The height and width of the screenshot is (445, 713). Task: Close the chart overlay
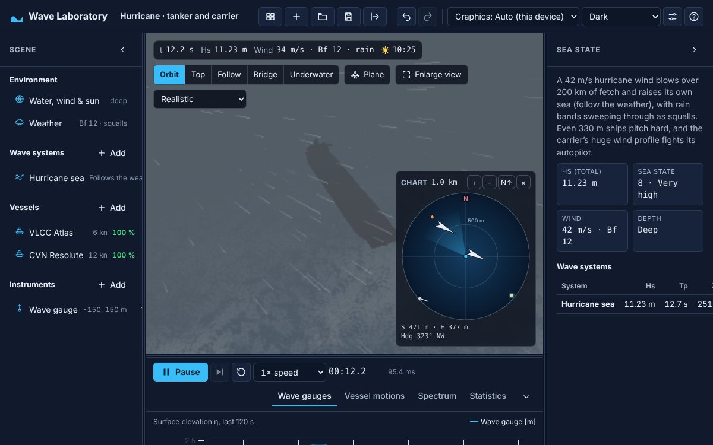click(x=523, y=183)
